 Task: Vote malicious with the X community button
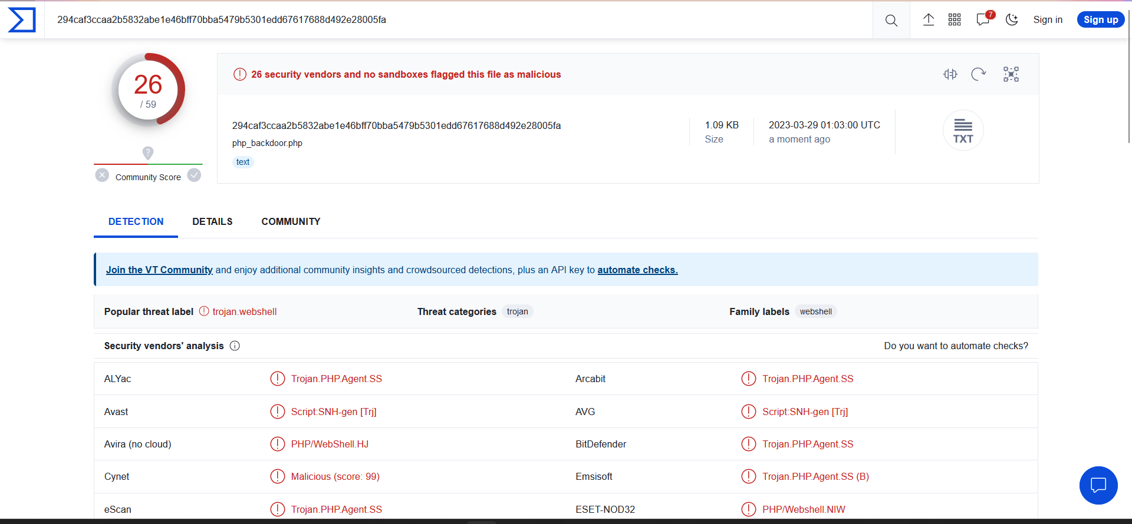[102, 175]
